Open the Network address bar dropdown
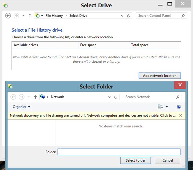The height and width of the screenshot is (170, 193). click(x=109, y=97)
